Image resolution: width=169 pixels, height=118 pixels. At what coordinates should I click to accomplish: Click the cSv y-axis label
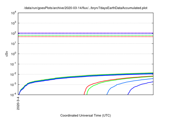7,54
